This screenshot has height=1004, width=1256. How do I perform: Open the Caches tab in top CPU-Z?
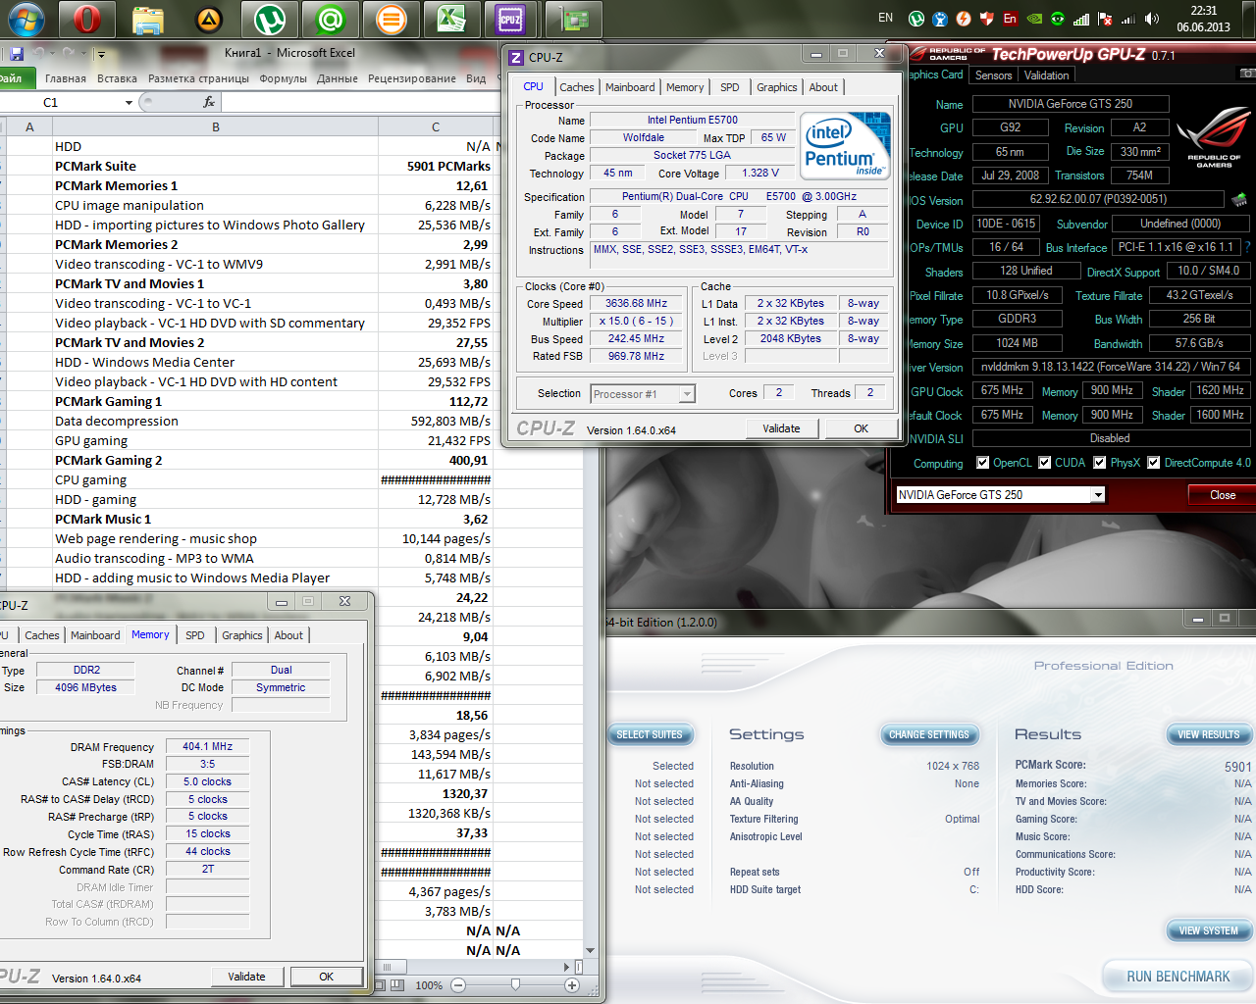point(577,87)
